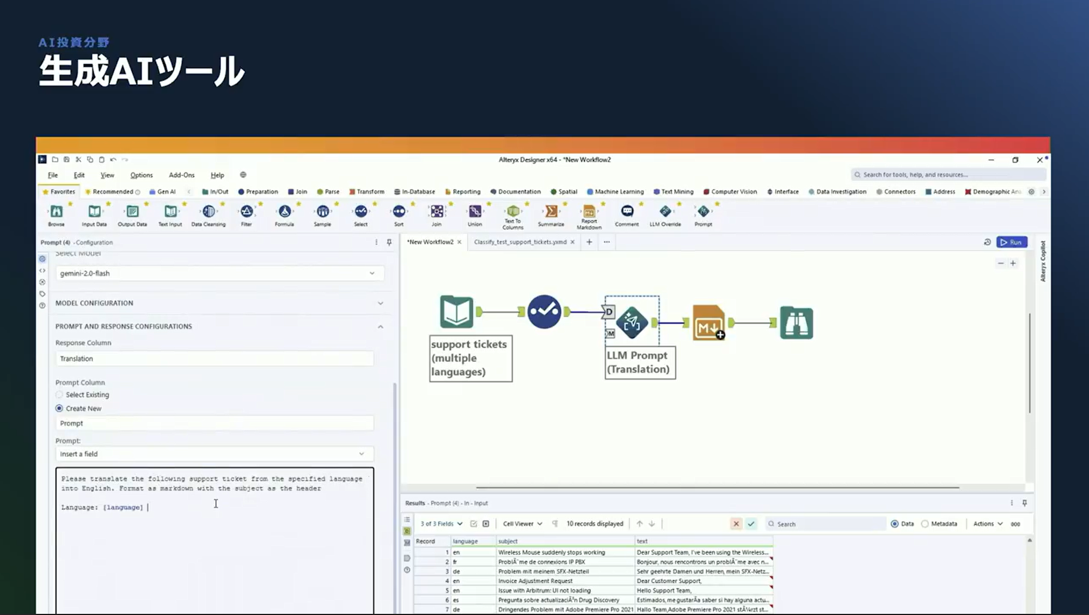Open the Options menu

click(142, 175)
